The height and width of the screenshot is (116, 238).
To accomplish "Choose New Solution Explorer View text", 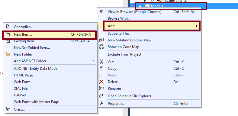I will point(130,40).
